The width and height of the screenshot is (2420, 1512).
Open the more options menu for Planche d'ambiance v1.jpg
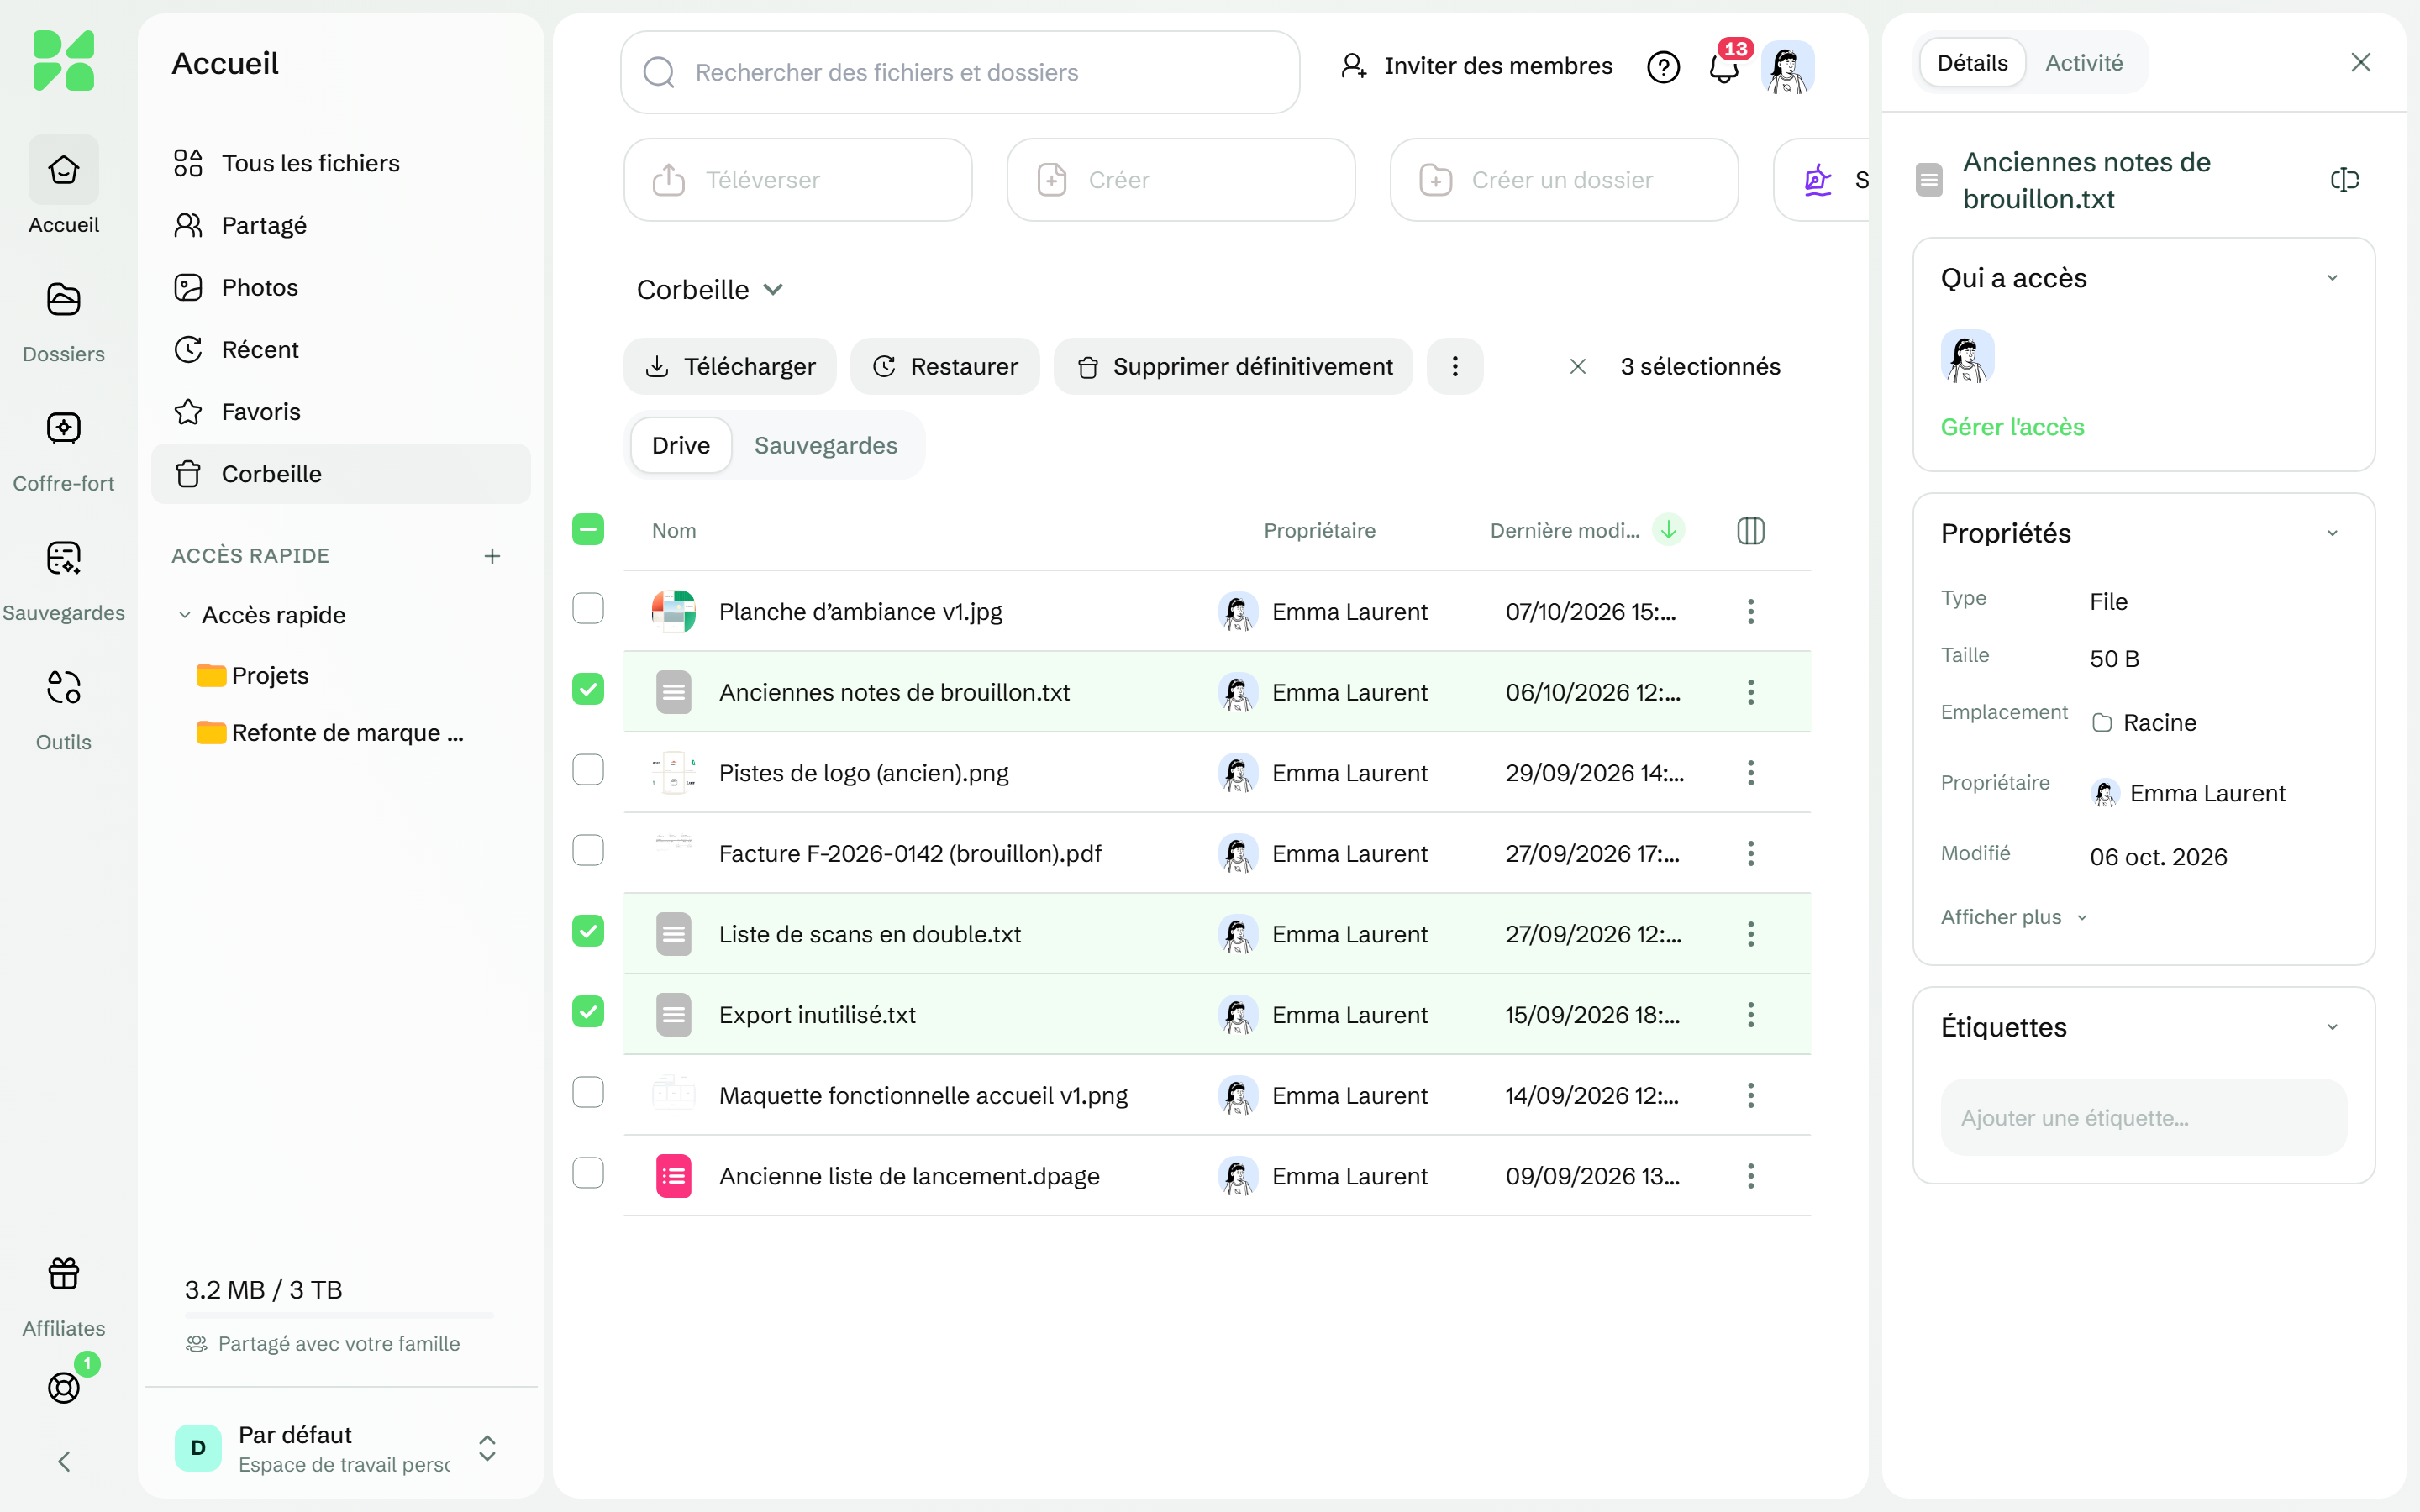[x=1750, y=611]
